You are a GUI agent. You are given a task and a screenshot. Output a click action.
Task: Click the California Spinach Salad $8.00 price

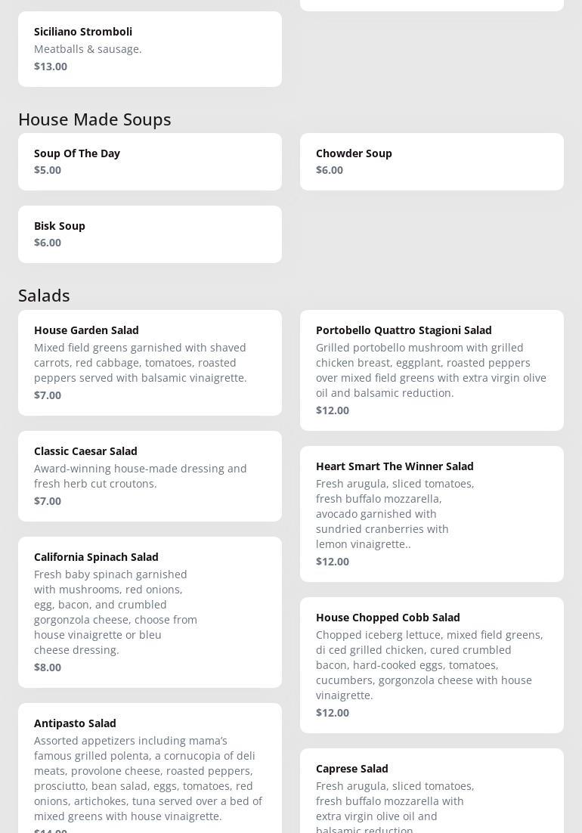pyautogui.click(x=48, y=667)
